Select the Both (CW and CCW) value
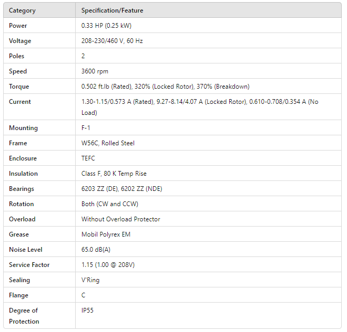Viewport: 347px width, 332px height. tap(109, 204)
